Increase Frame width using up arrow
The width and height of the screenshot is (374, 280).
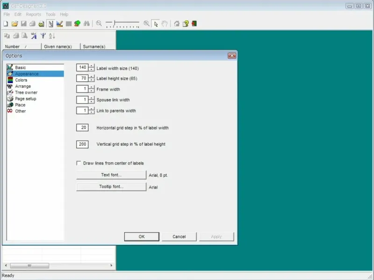(x=92, y=87)
